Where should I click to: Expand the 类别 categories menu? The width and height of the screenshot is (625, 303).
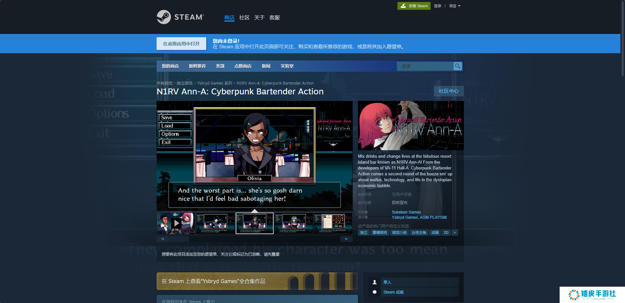pyautogui.click(x=220, y=66)
